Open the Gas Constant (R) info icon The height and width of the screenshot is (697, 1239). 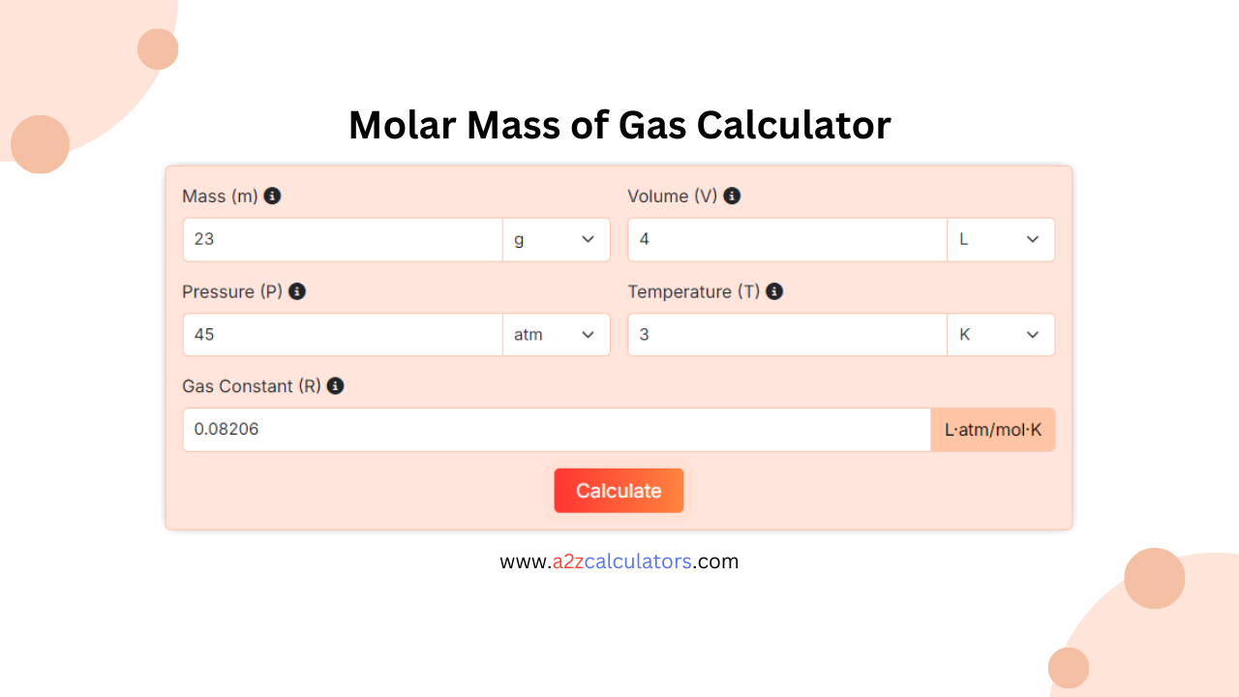335,386
